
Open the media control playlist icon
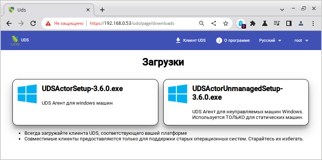click(276, 23)
